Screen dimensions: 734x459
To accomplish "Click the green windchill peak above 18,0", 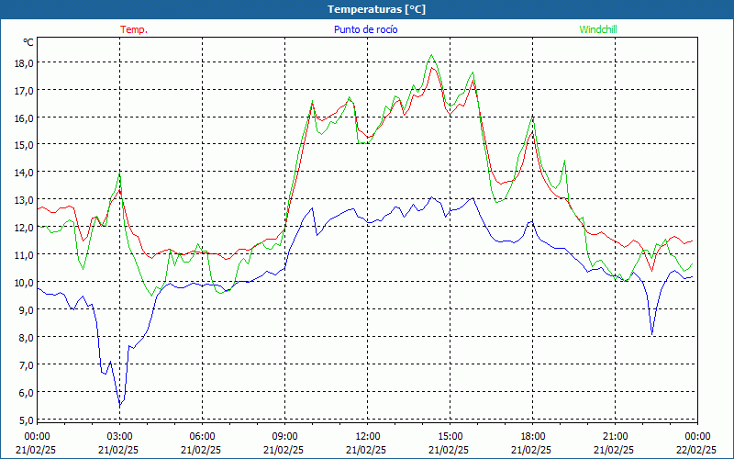I will [431, 55].
